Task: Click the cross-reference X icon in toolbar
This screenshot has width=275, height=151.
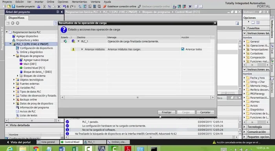Action: (190, 7)
